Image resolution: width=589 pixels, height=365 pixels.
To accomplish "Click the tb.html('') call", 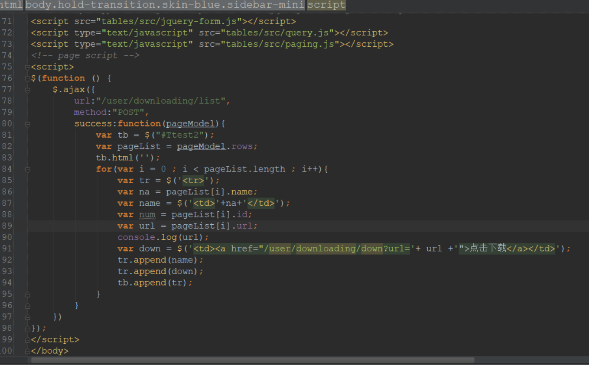I will tap(128, 158).
